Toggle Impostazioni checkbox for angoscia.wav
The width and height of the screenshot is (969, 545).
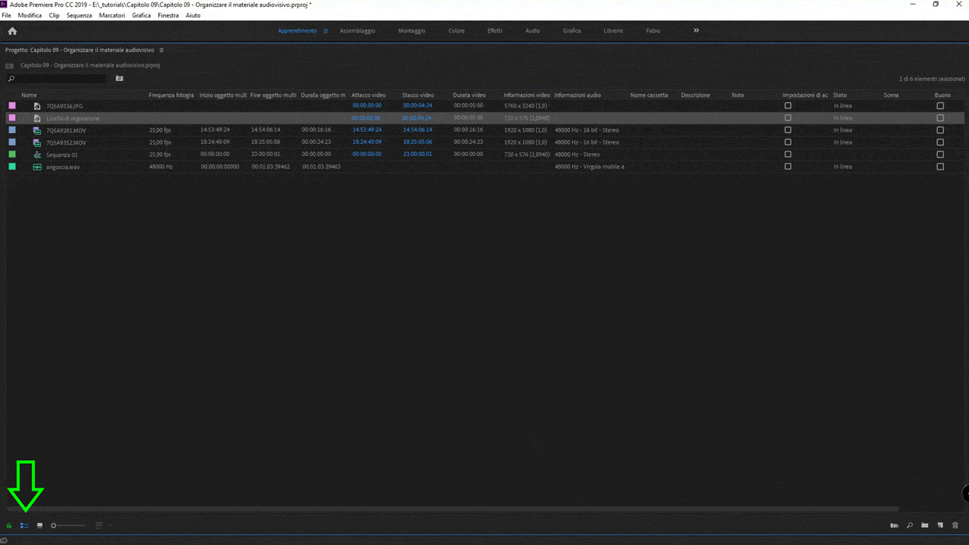tap(788, 167)
